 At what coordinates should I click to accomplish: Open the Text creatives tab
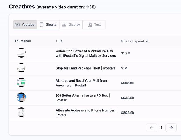pos(94,25)
